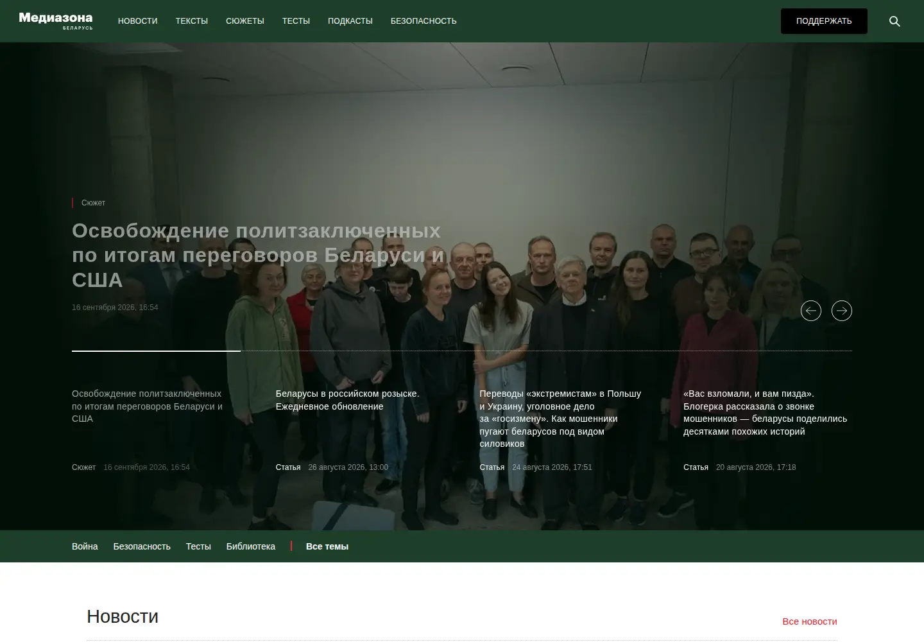Viewport: 924px width, 642px height.
Task: Click the 24 августа 2026, 17:51 date
Action: pos(552,467)
